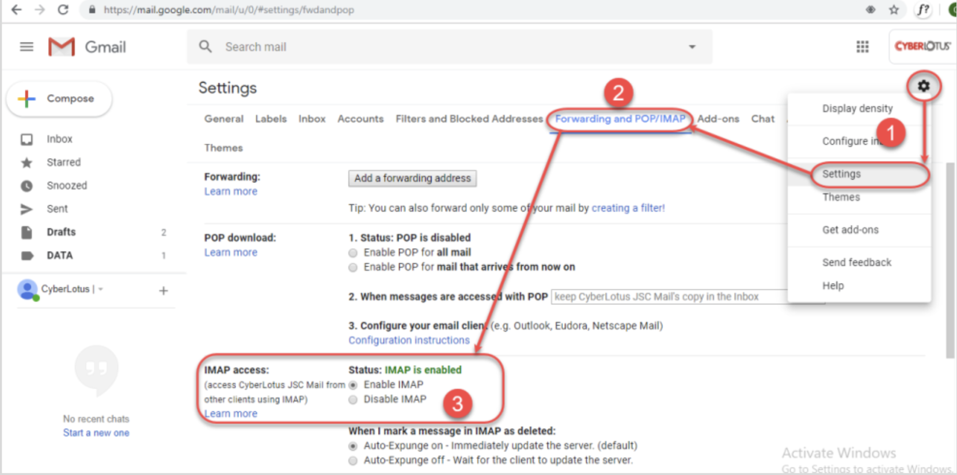Click Add a forwarding address button
The height and width of the screenshot is (475, 957).
pyautogui.click(x=412, y=178)
